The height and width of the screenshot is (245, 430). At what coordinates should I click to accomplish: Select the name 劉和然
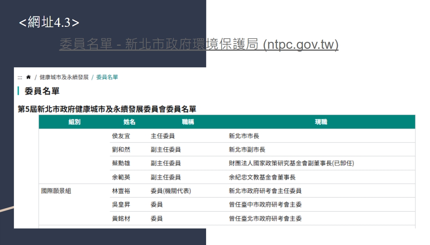pyautogui.click(x=121, y=150)
